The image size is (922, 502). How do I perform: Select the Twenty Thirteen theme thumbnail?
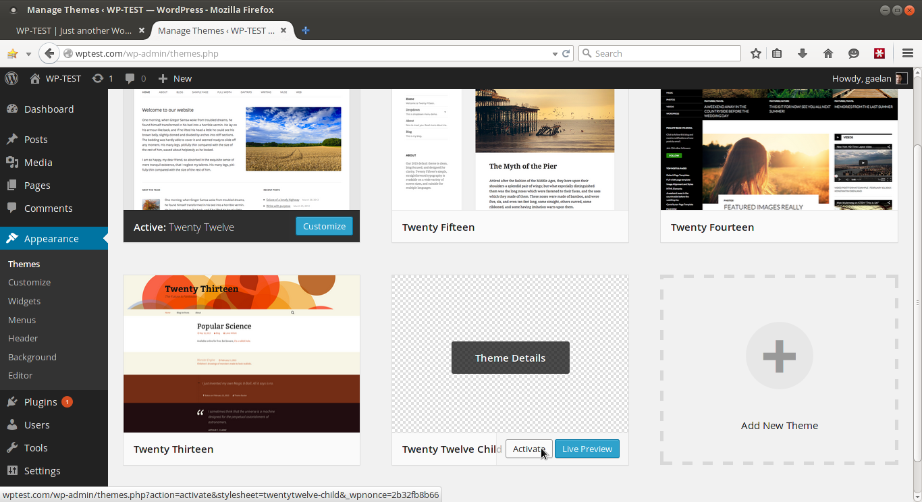pyautogui.click(x=242, y=354)
